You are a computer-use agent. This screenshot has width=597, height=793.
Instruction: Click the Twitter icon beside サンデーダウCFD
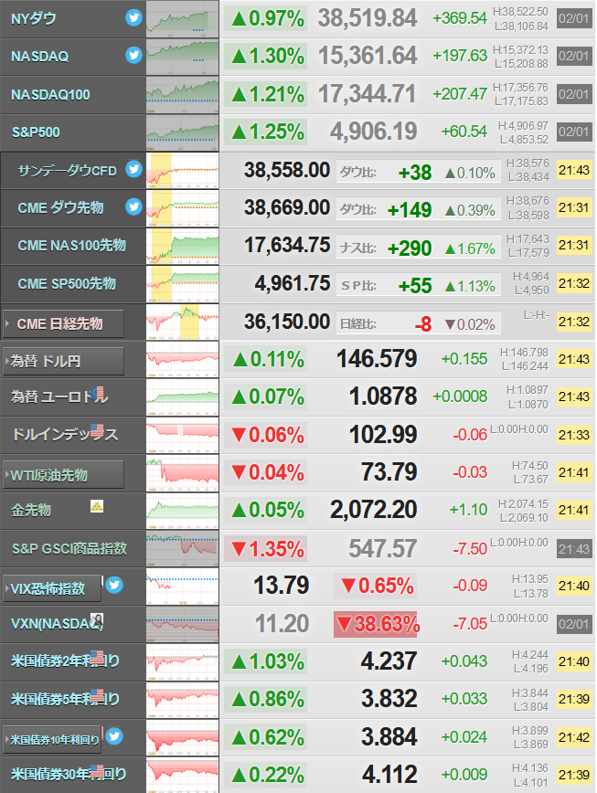(x=133, y=168)
